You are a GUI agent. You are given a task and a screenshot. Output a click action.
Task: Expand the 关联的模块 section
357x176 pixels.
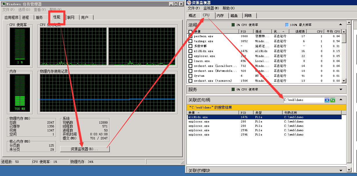click(x=341, y=170)
